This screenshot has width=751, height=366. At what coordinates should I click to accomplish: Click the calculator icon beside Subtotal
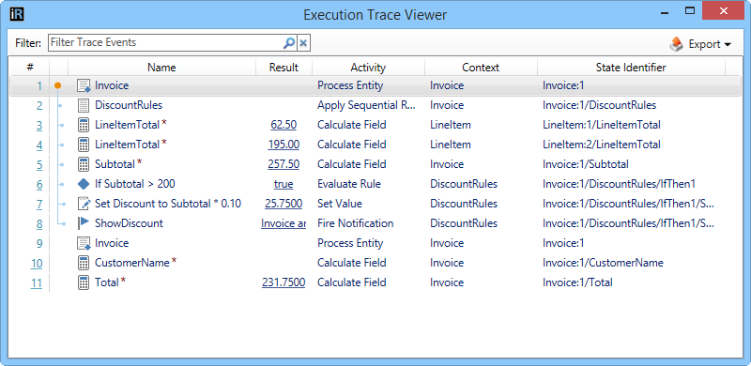[x=84, y=164]
